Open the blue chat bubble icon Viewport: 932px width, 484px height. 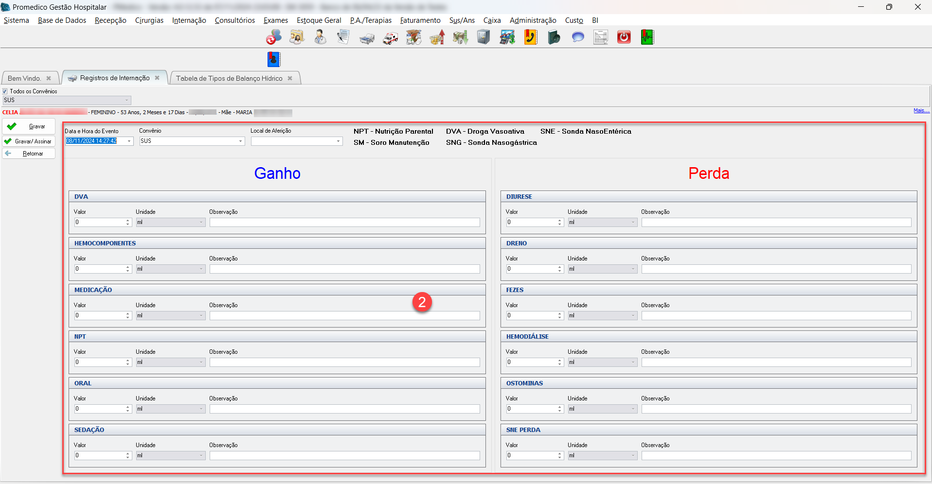pos(577,37)
